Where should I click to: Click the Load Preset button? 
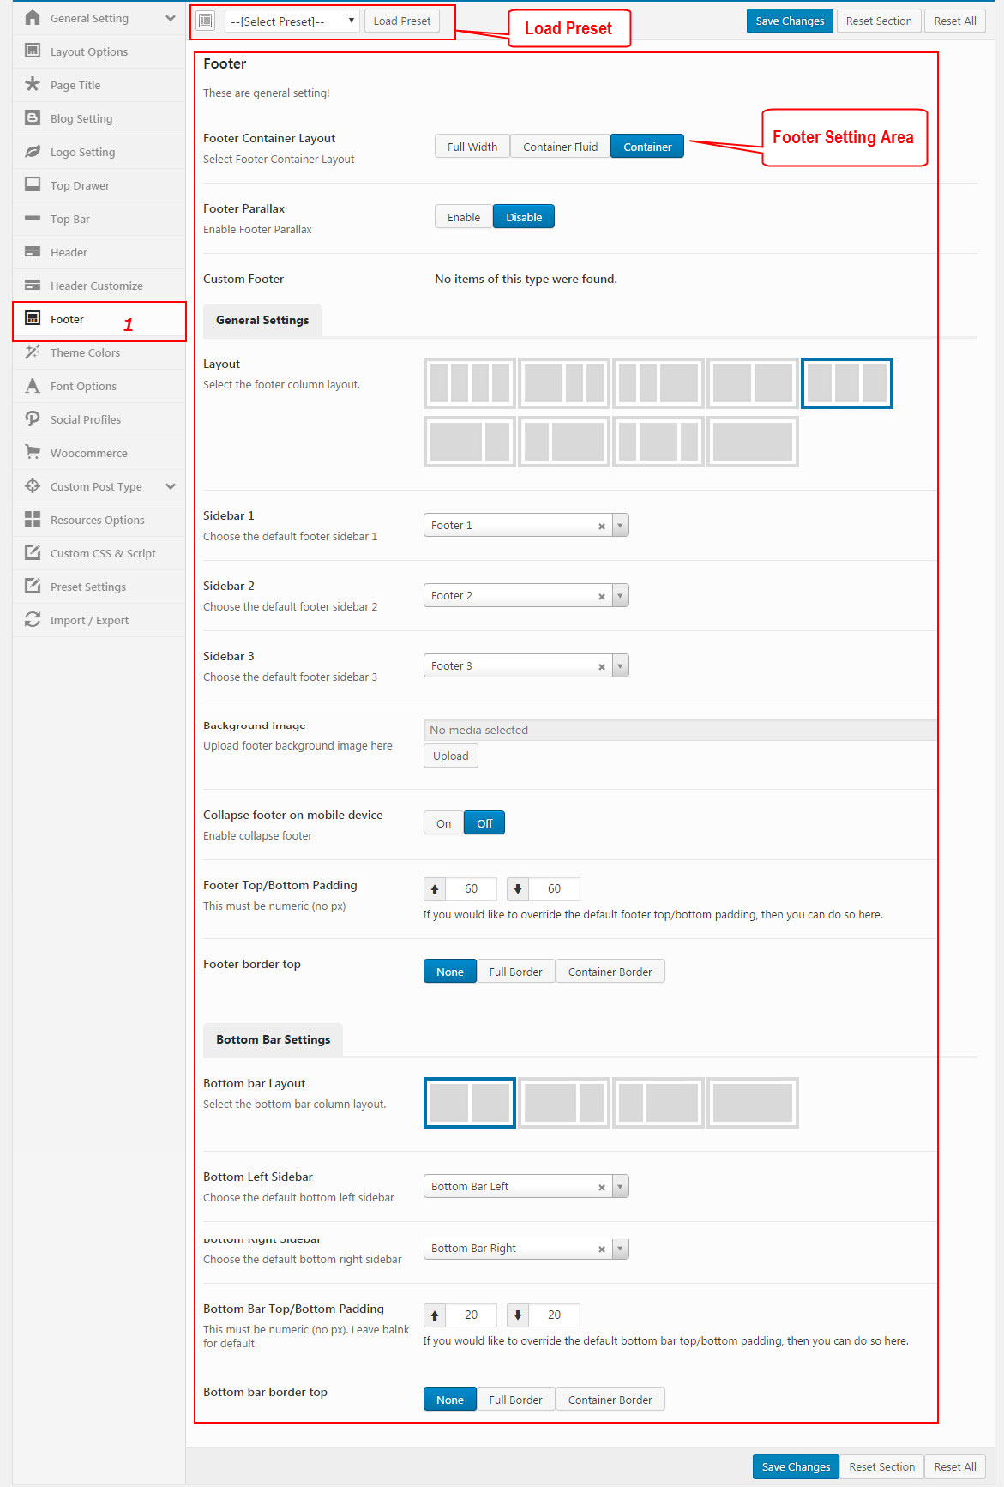402,21
